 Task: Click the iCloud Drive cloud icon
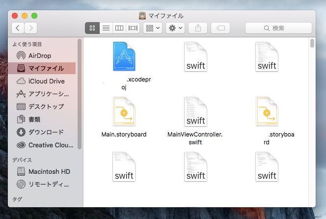tap(21, 81)
